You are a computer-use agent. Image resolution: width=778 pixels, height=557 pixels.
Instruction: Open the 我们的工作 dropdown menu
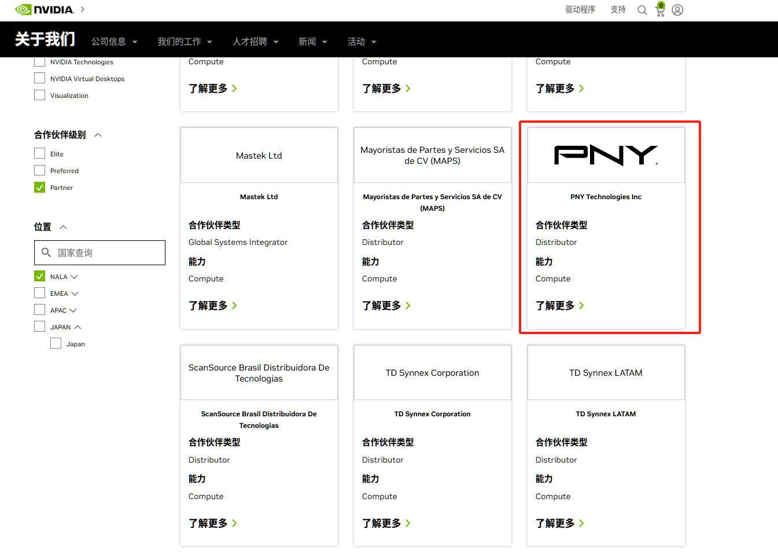pyautogui.click(x=185, y=42)
